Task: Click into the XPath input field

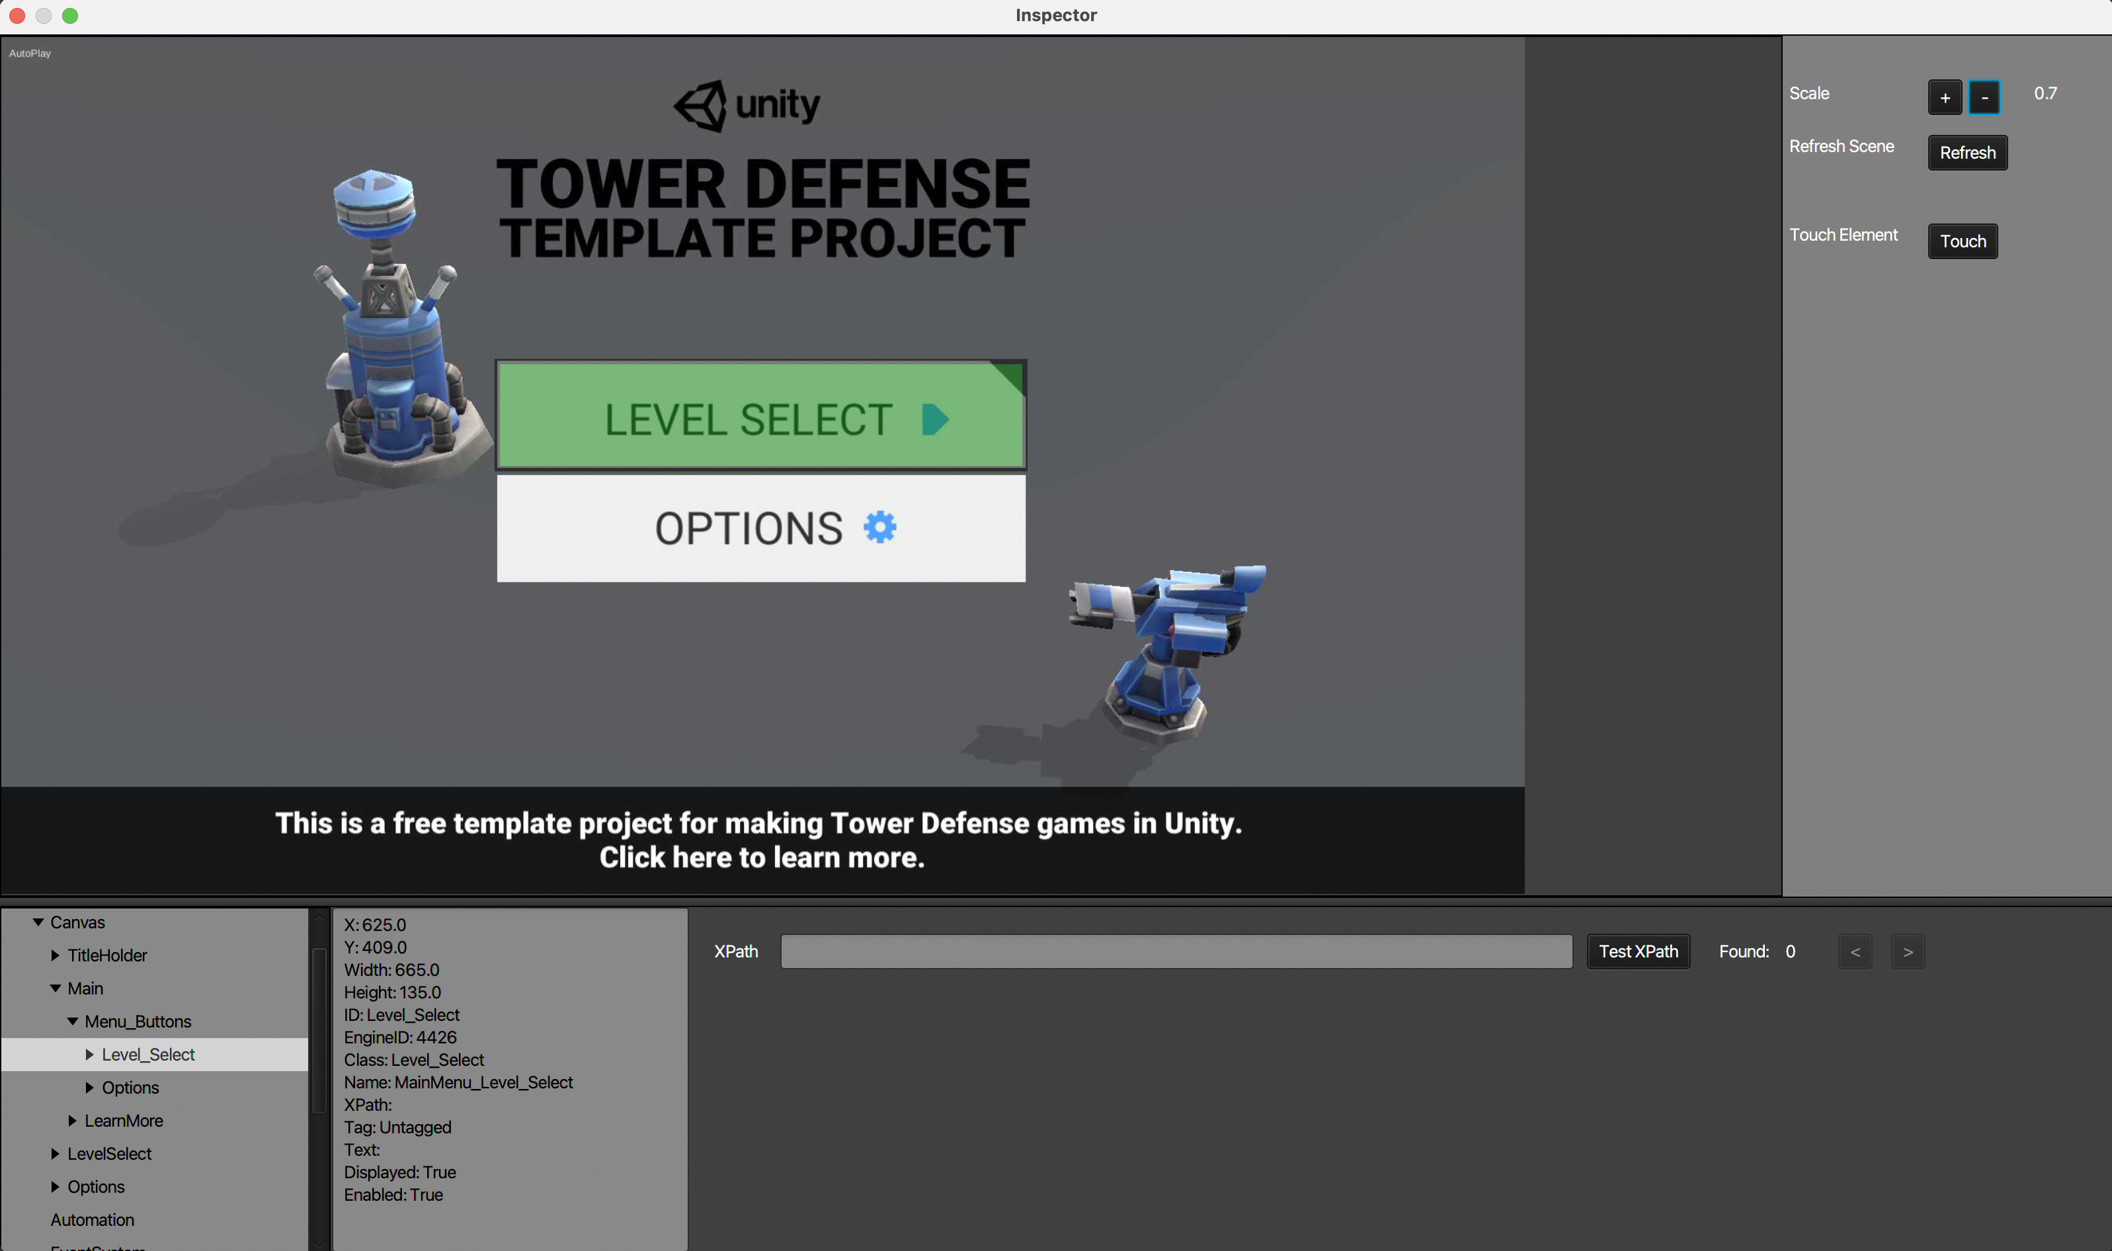Action: click(x=1176, y=951)
